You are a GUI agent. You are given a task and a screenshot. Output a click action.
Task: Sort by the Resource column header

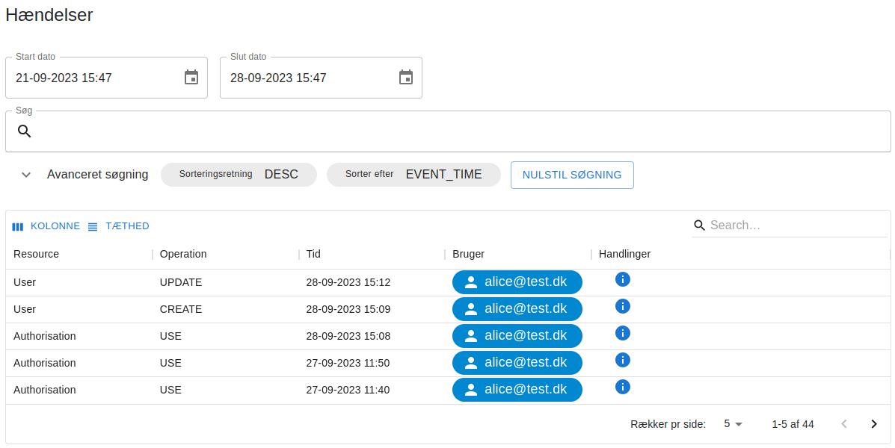click(x=36, y=254)
